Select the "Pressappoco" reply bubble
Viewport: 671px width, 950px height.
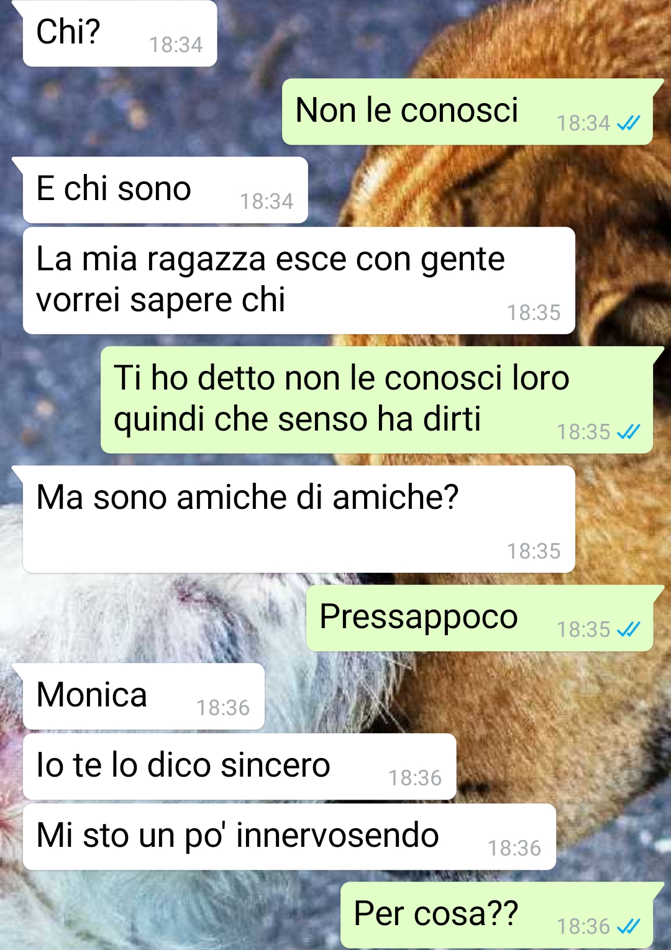point(480,618)
